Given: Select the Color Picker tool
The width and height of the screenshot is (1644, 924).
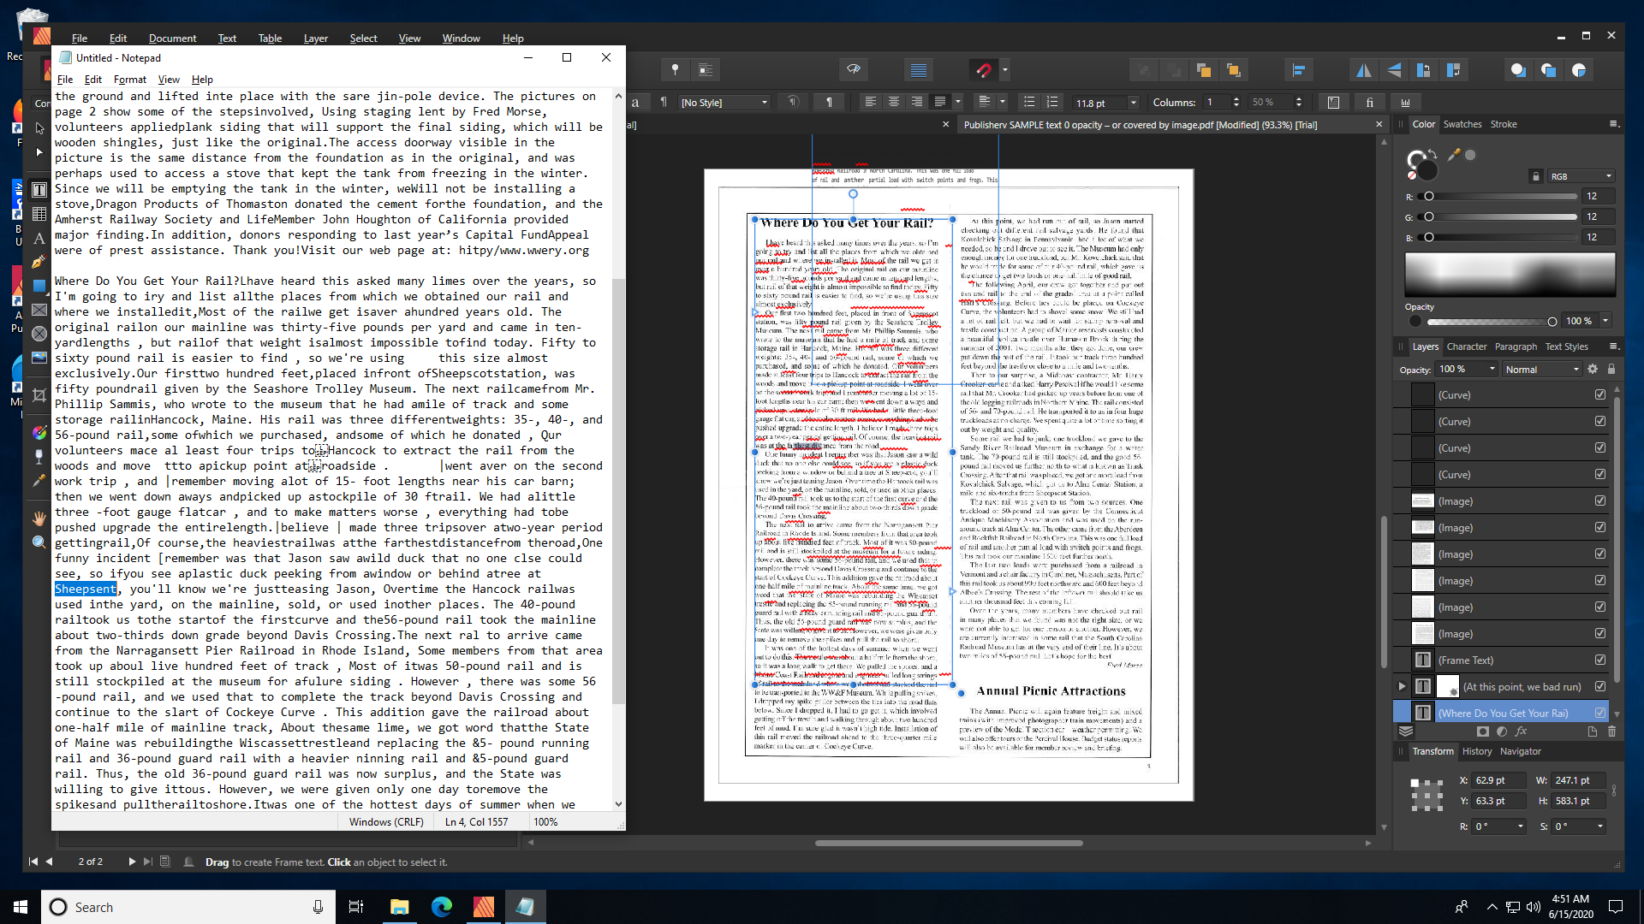Looking at the screenshot, I should tap(39, 481).
